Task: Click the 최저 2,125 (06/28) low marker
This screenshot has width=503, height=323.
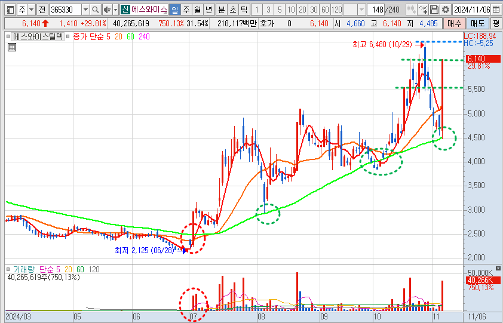Action: tap(145, 250)
